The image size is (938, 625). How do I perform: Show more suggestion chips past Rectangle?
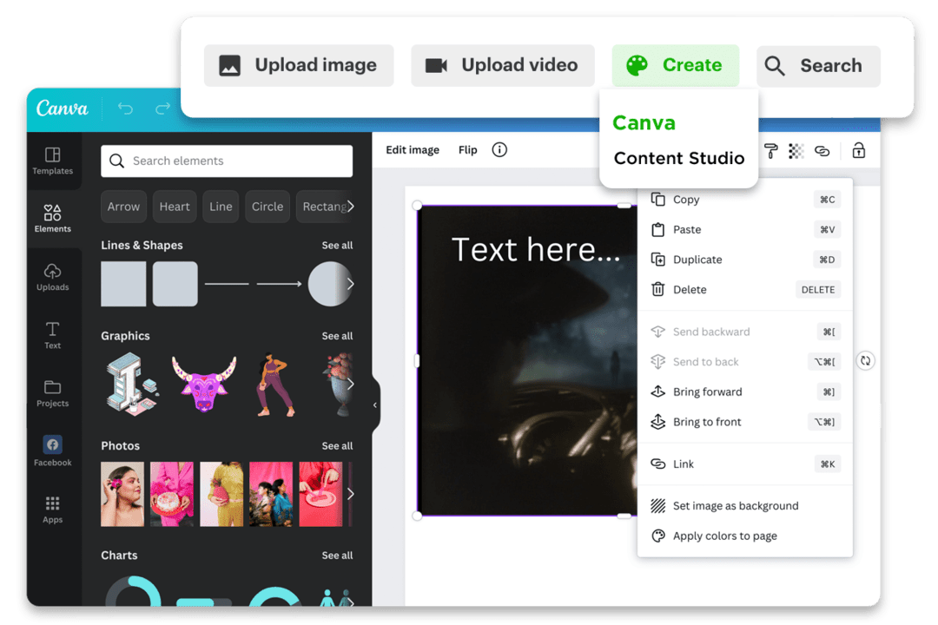[351, 207]
